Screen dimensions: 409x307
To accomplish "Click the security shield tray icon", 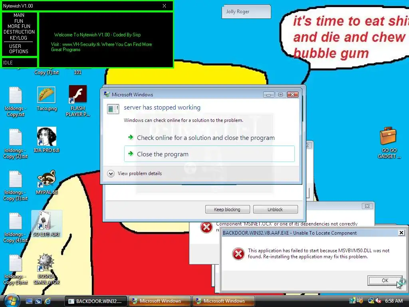I will 360,301.
